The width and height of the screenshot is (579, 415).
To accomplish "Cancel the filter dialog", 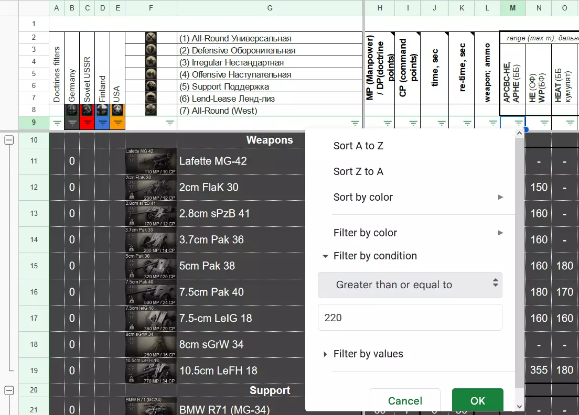I will [x=404, y=401].
